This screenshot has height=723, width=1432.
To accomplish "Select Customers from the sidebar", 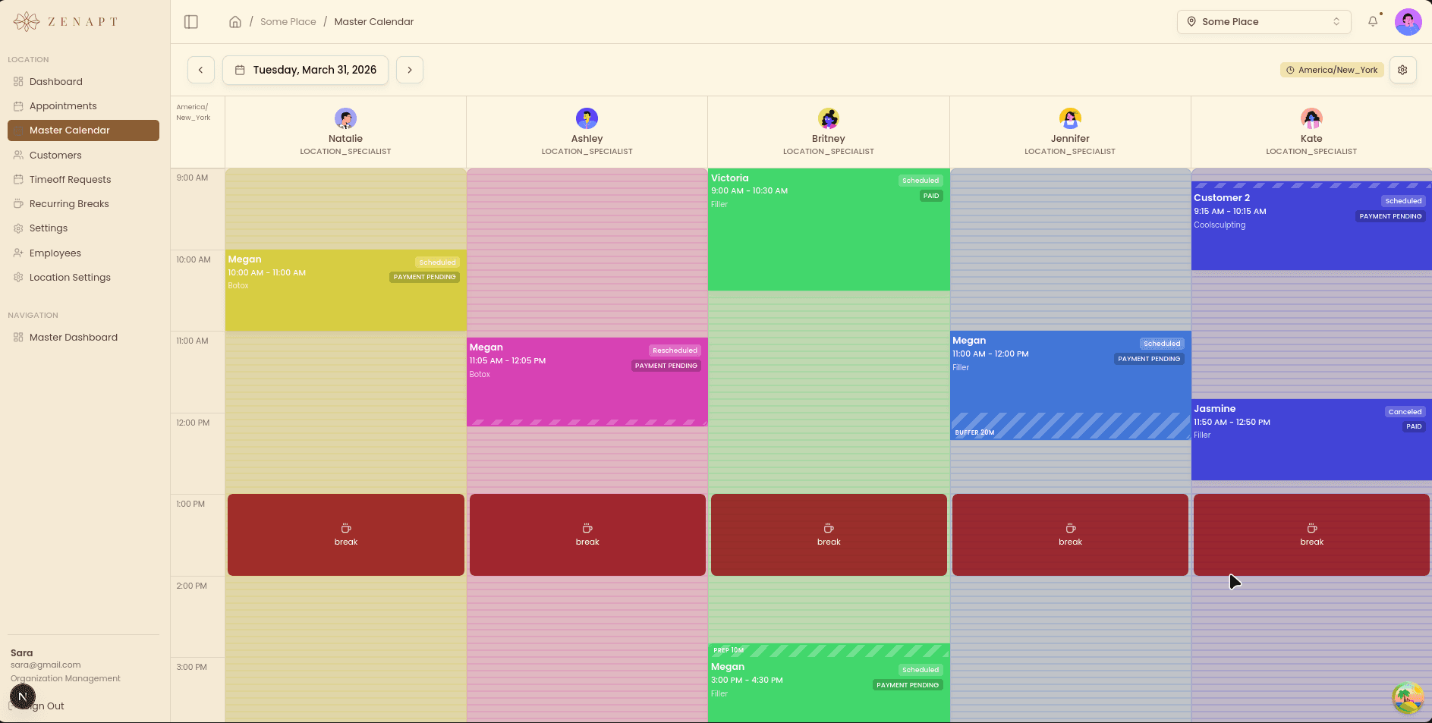I will click(55, 155).
